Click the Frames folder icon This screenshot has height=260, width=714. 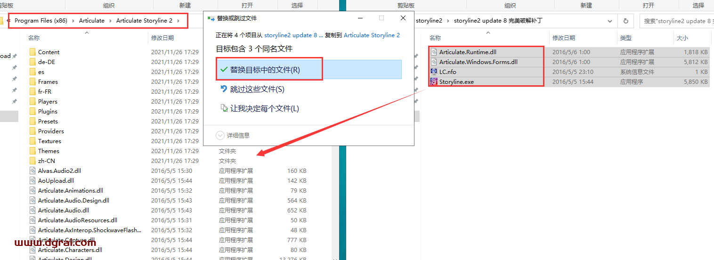pyautogui.click(x=32, y=81)
